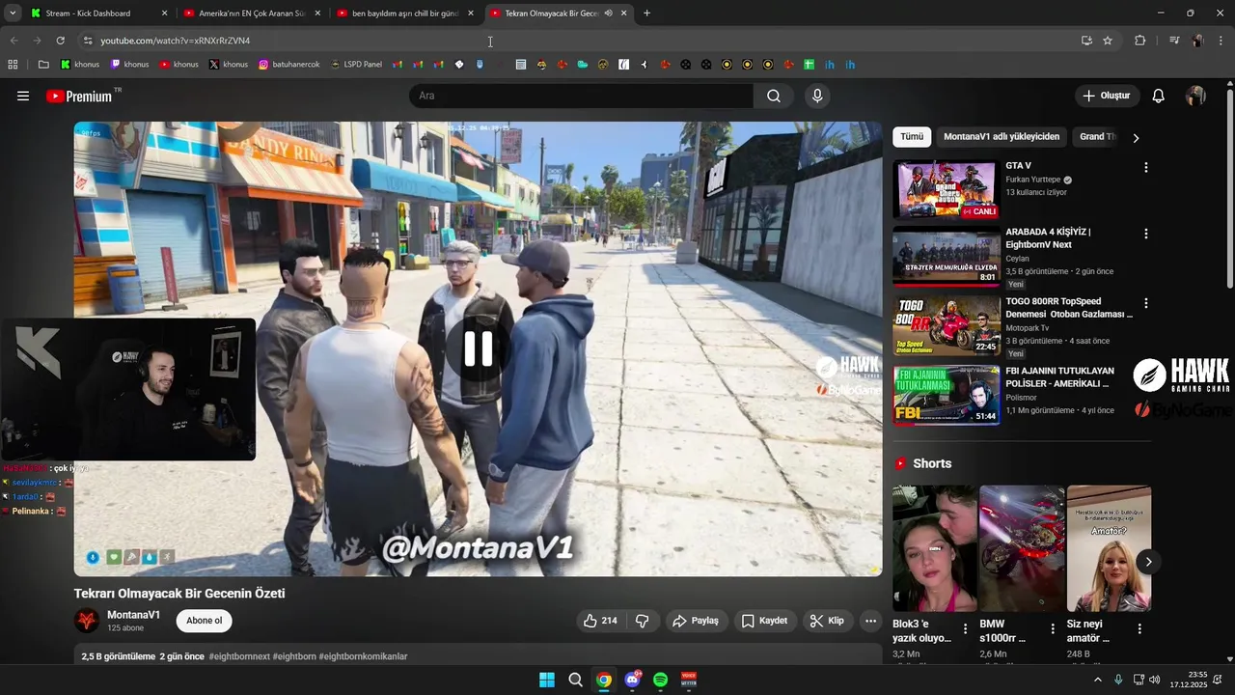Open the Kick khonus bookmark
Screen dimensions: 1235x695
coord(80,65)
